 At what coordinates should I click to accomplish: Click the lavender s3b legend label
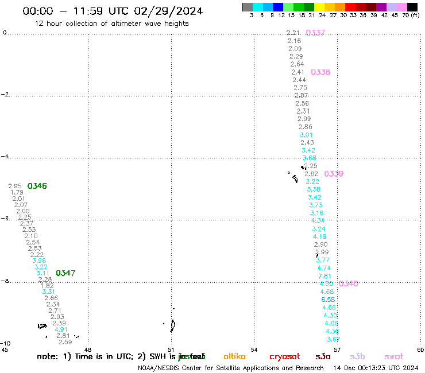[x=357, y=356]
